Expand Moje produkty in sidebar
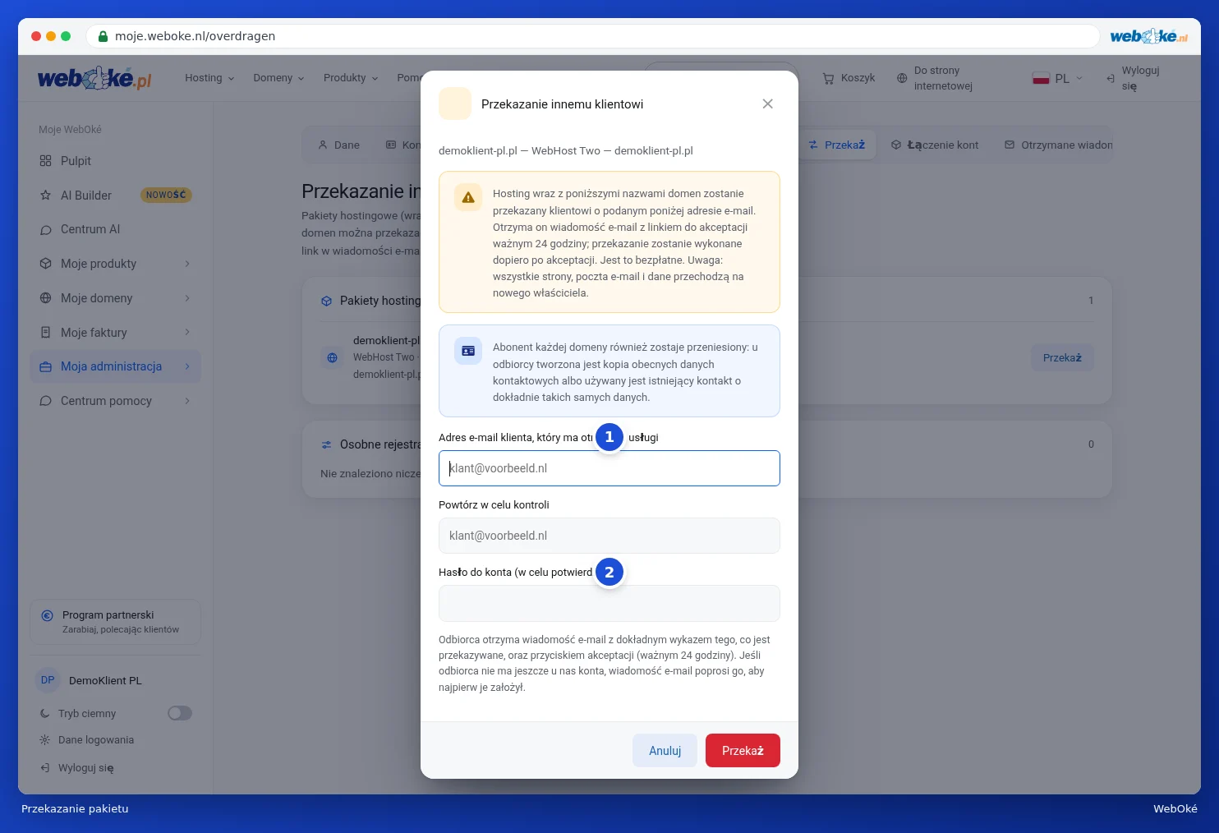 (115, 264)
